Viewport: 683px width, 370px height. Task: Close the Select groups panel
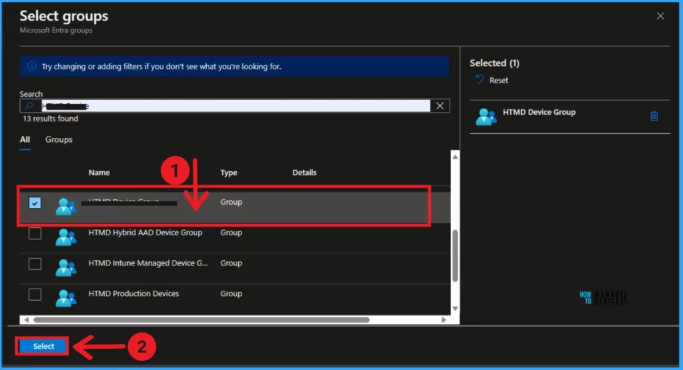(x=660, y=16)
